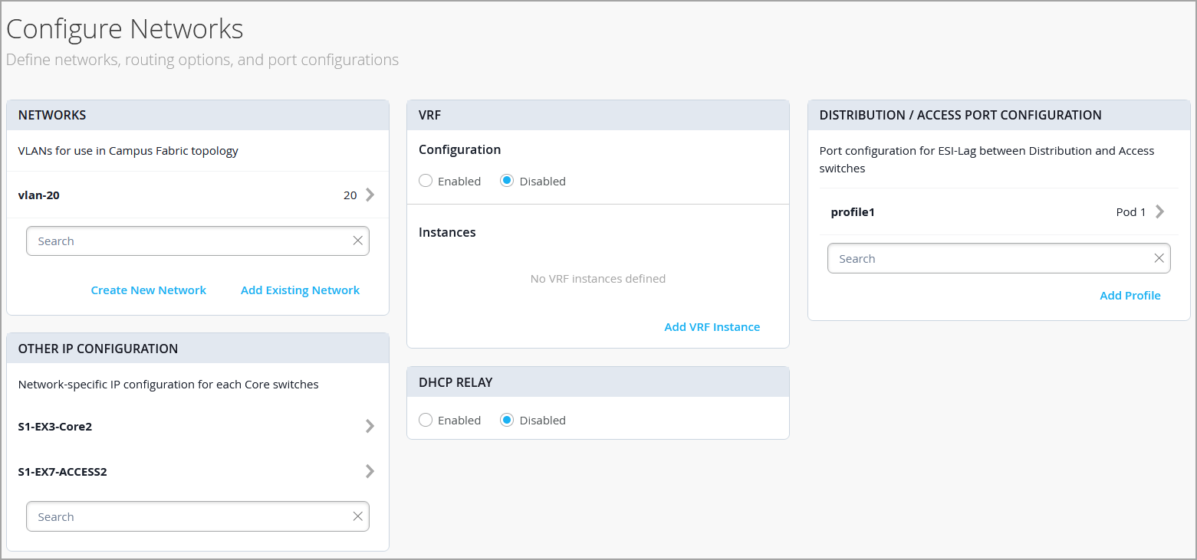The height and width of the screenshot is (560, 1197).
Task: Focus the port profile search input
Action: pos(999,258)
